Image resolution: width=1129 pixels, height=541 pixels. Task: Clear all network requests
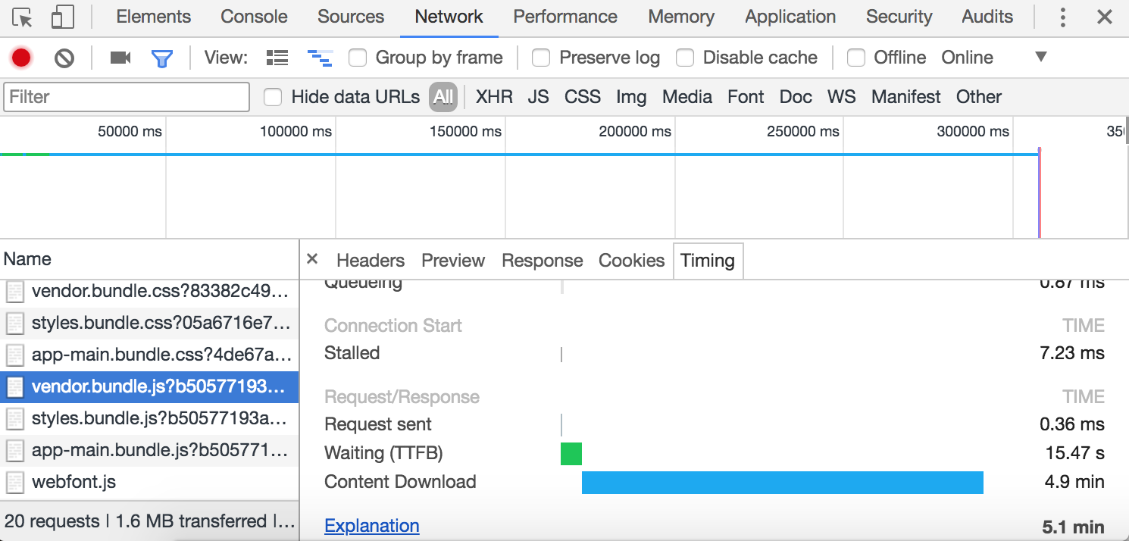click(x=64, y=57)
